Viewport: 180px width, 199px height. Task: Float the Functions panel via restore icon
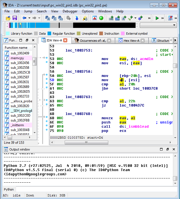[27, 40]
